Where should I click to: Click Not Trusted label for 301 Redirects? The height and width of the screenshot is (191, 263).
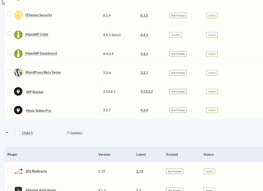[175, 172]
